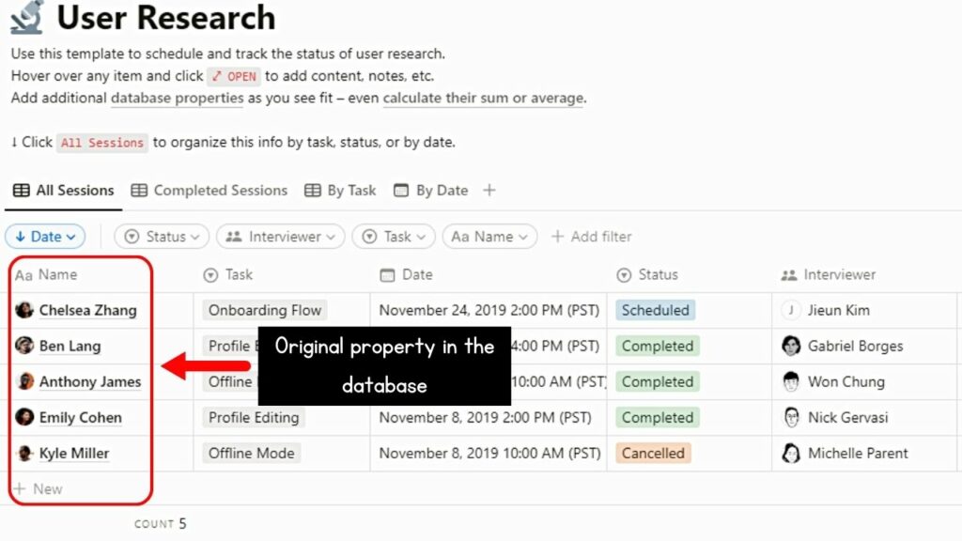Click the microscope page icon
Screen dimensions: 962x541
[26, 17]
